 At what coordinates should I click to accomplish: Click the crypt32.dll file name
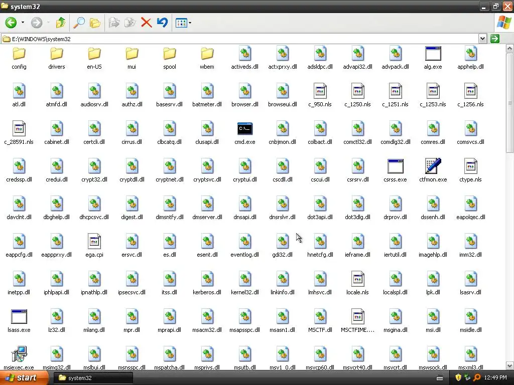(x=94, y=179)
